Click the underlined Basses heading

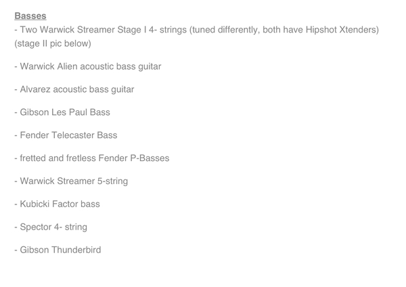point(30,16)
